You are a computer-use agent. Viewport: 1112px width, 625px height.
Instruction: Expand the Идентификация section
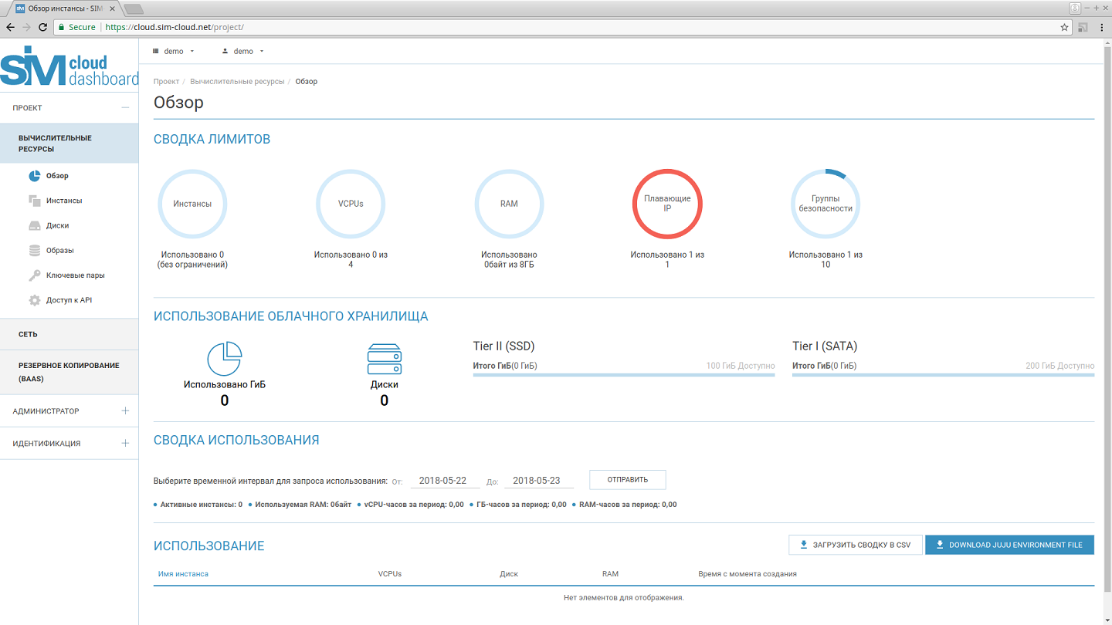click(x=125, y=444)
